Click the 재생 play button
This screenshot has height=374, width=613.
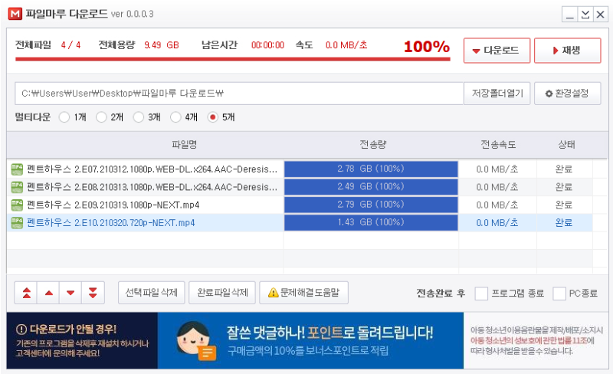[567, 51]
